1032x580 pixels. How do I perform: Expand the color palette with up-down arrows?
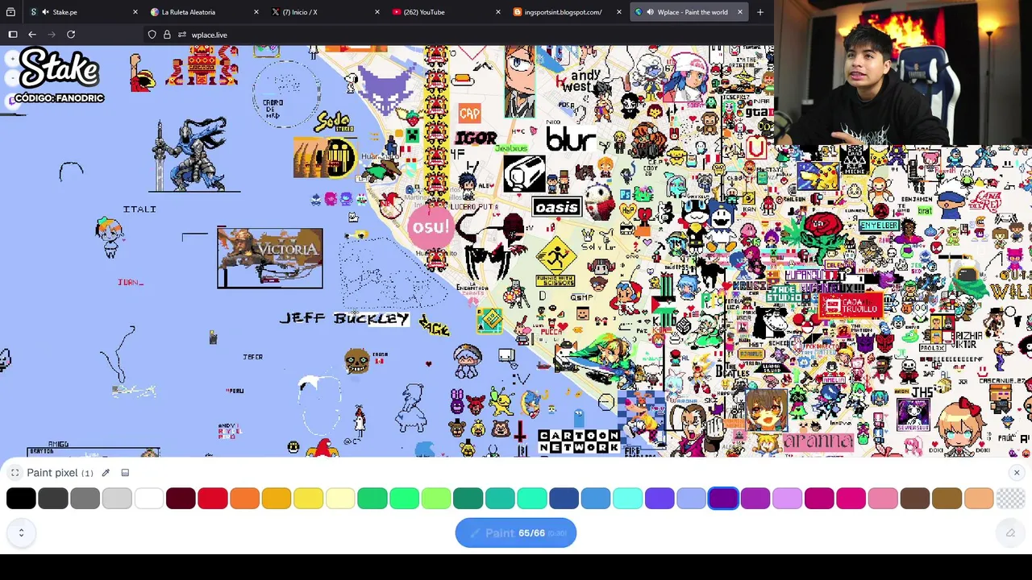(x=21, y=532)
